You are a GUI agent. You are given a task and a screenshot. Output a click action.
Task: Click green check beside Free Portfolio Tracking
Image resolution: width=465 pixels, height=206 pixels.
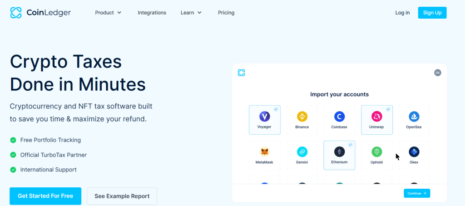(13, 140)
